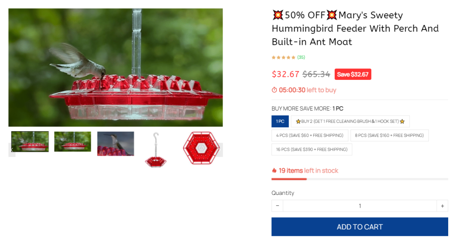475x241 pixels.
Task: Click the quantity input field
Action: click(359, 206)
